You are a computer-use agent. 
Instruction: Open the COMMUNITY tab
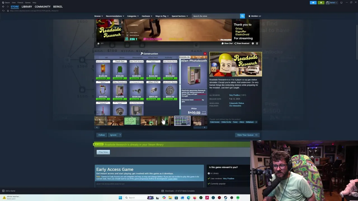[x=43, y=7]
